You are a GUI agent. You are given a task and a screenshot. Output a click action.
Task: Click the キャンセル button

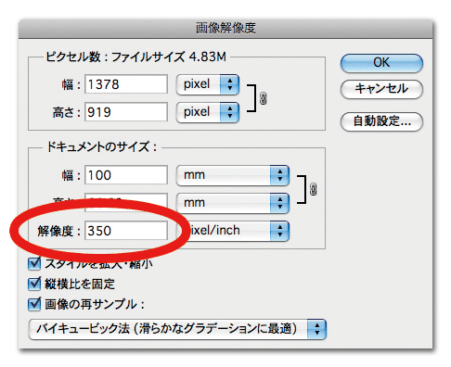pyautogui.click(x=381, y=89)
